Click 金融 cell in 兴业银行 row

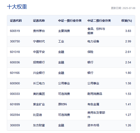61,73
